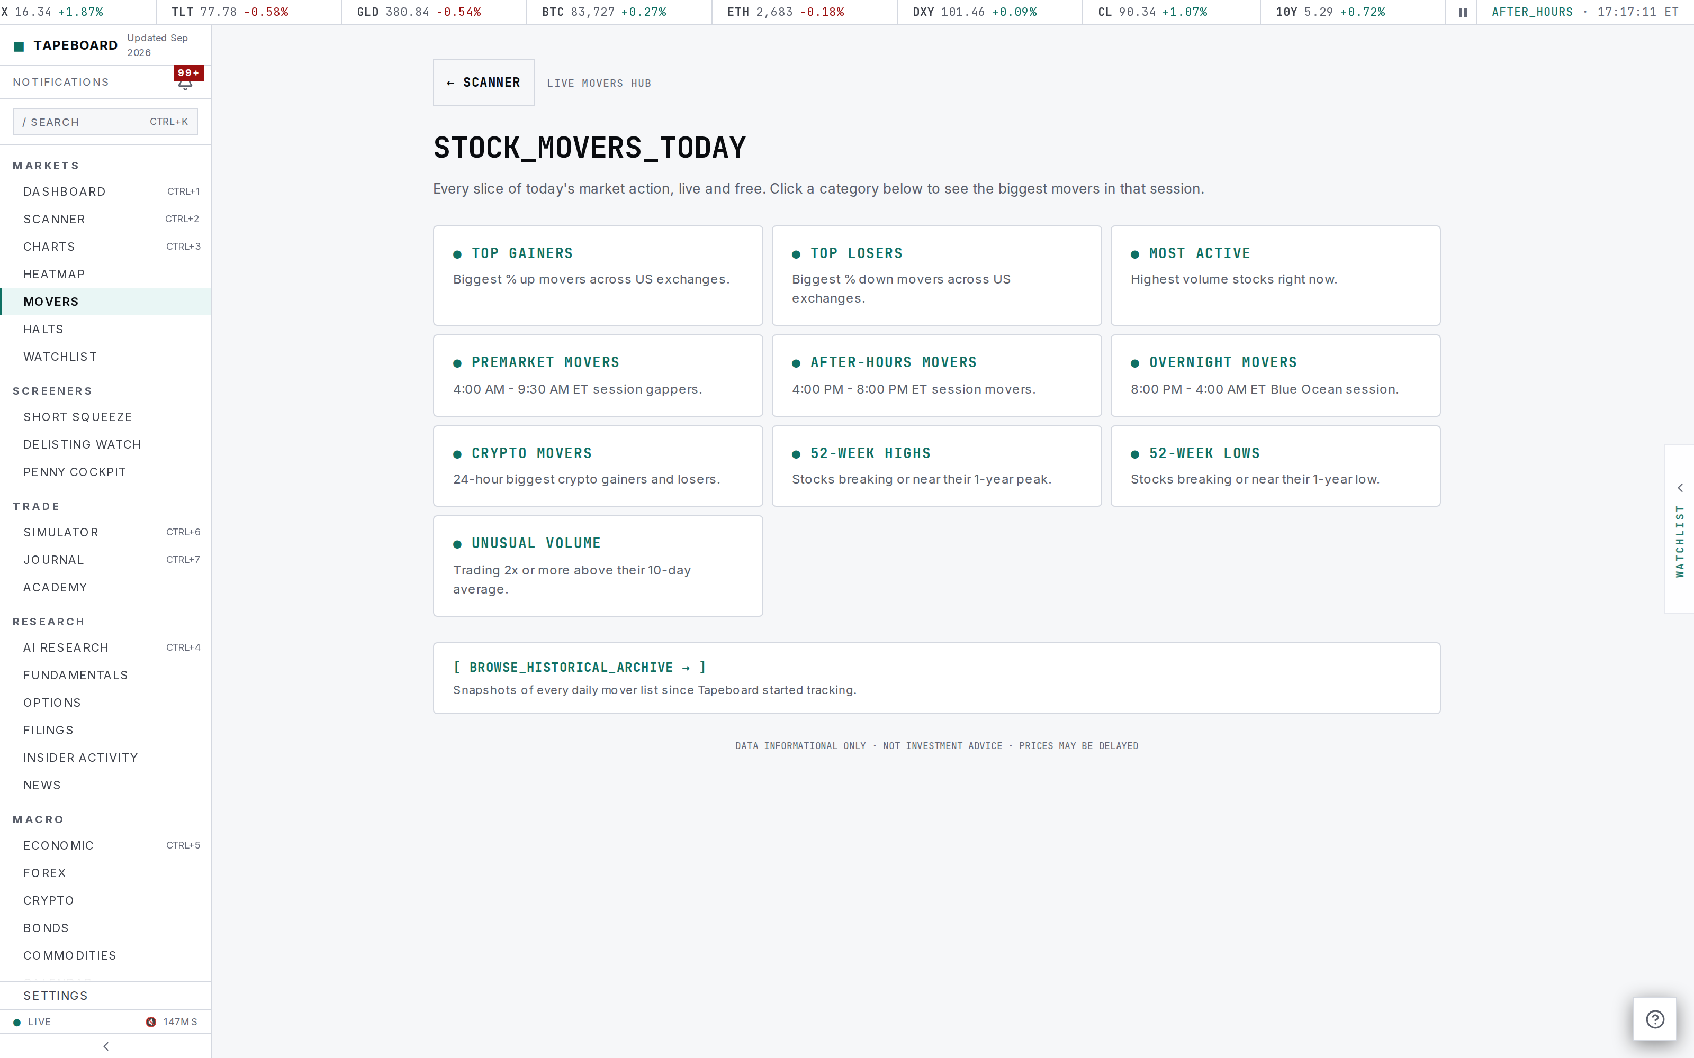1694x1058 pixels.
Task: Pause the ticker tape scrolling
Action: pyautogui.click(x=1462, y=12)
